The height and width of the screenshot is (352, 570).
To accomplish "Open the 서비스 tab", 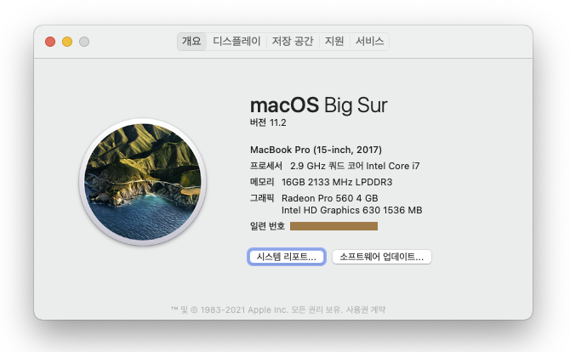I will (369, 41).
